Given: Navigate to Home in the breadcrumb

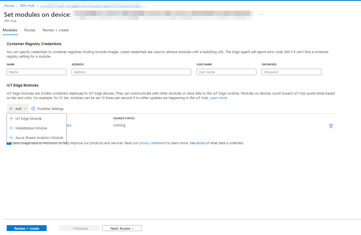Looking at the screenshot, I should pos(9,6).
